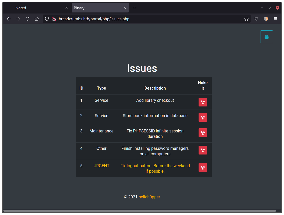Nuke the URGENT logout button issue
284x215 pixels.
pos(203,167)
